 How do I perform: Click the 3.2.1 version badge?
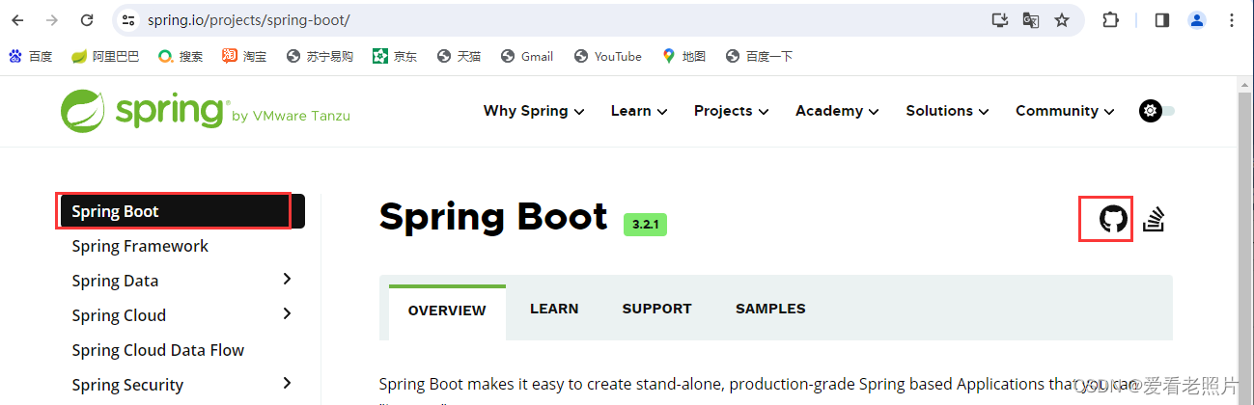(645, 225)
